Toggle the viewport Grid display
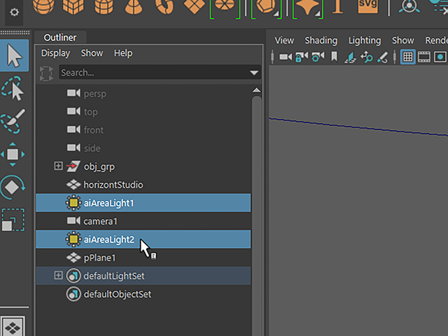This screenshot has width=448, height=336. [x=407, y=57]
